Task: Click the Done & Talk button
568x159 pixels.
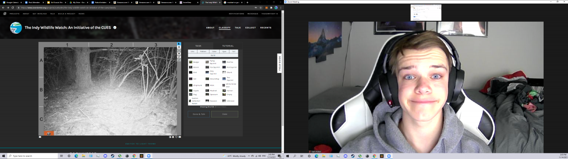Action: (x=199, y=114)
